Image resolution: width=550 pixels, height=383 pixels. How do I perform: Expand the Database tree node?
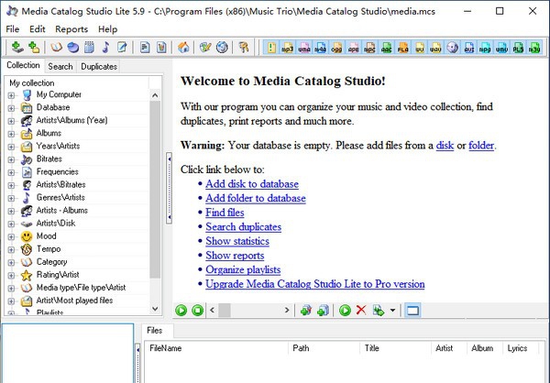click(x=11, y=108)
